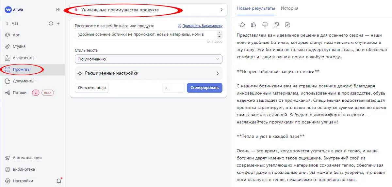Collapse the sidebar with the arrow icon
This screenshot has height=187, width=392.
click(x=58, y=10)
